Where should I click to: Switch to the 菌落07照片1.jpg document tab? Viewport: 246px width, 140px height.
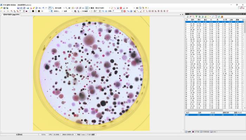coord(11,14)
